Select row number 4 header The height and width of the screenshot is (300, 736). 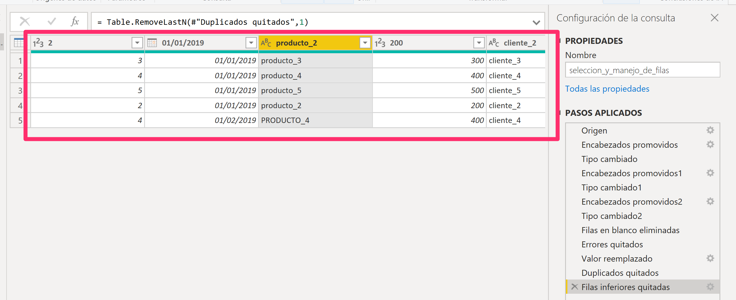tap(20, 106)
